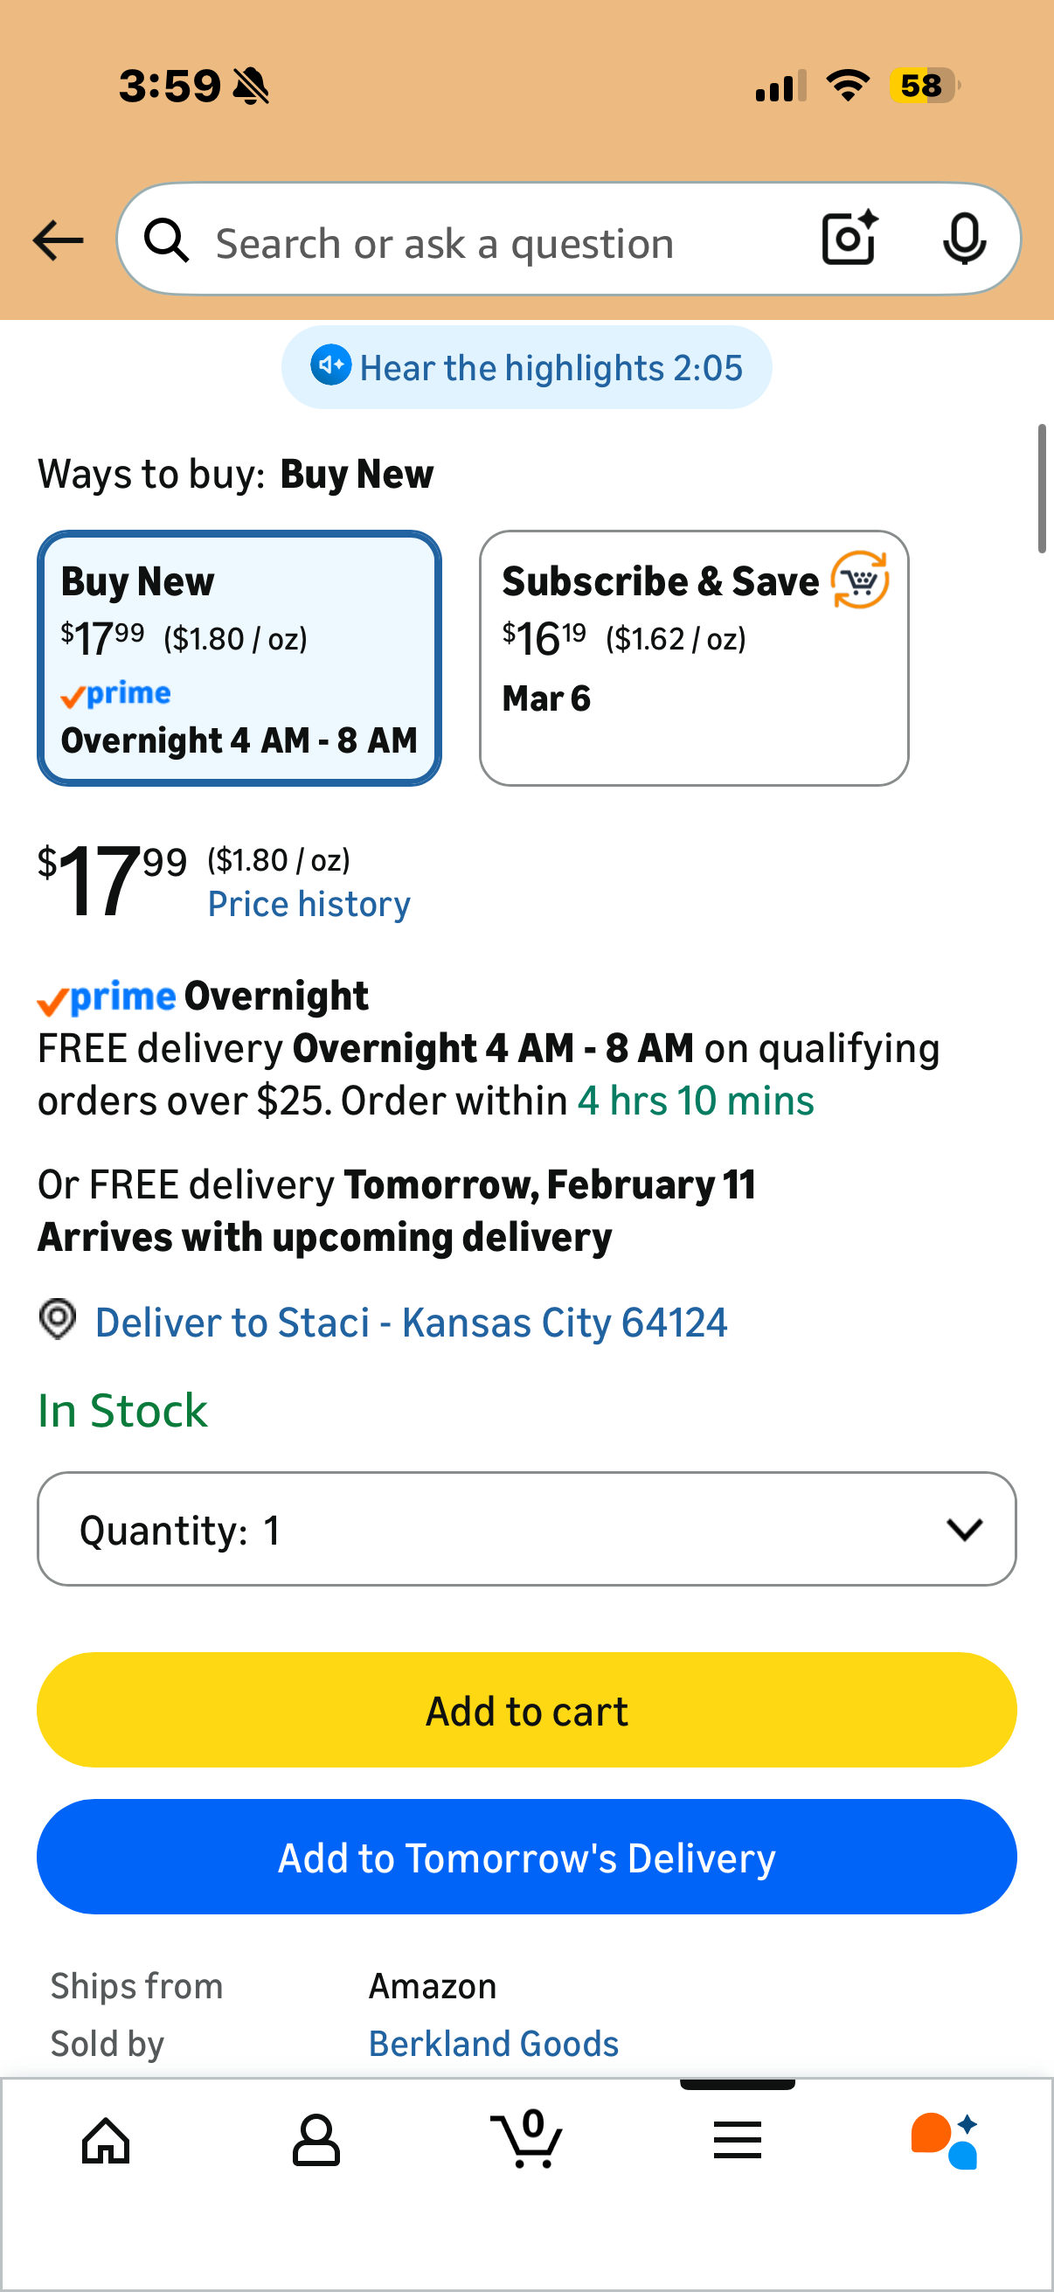Play Hear the highlights audio
This screenshot has height=2292, width=1054.
coord(526,367)
